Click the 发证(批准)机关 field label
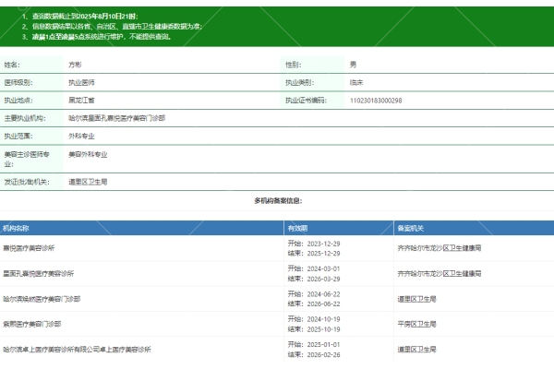This screenshot has width=554, height=369. pyautogui.click(x=27, y=182)
